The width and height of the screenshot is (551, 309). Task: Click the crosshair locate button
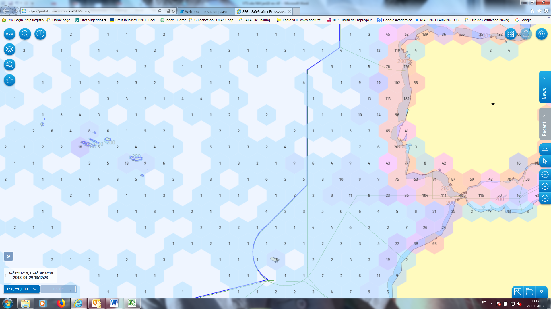(545, 175)
